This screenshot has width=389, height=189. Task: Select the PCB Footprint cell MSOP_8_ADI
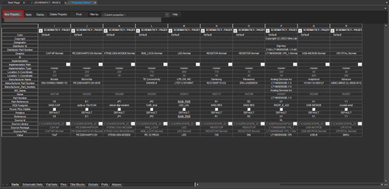click(x=281, y=105)
